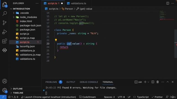Click the unsaved dot on script.ts tab
This screenshot has height=99, width=177.
click(x=62, y=3)
